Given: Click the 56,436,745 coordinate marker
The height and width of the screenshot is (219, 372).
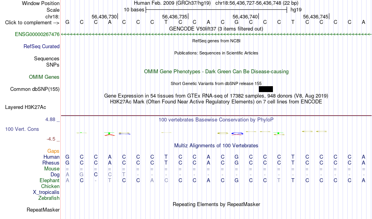Looking at the screenshot, I should pyautogui.click(x=316, y=16).
